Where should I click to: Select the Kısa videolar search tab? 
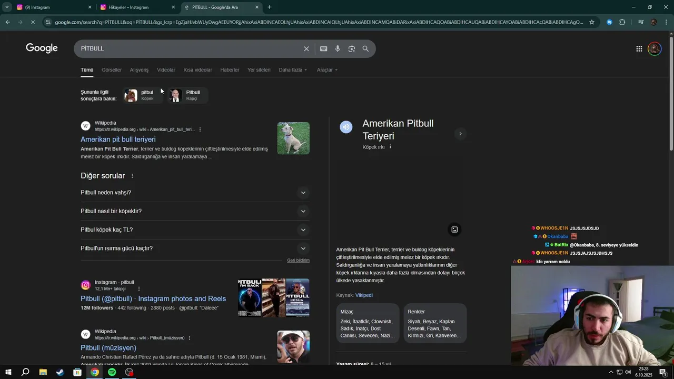(x=197, y=70)
